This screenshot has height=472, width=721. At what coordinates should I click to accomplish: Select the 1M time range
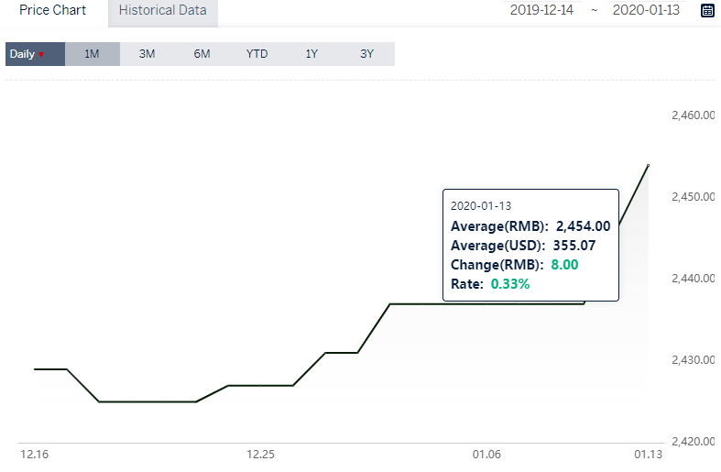click(x=92, y=54)
